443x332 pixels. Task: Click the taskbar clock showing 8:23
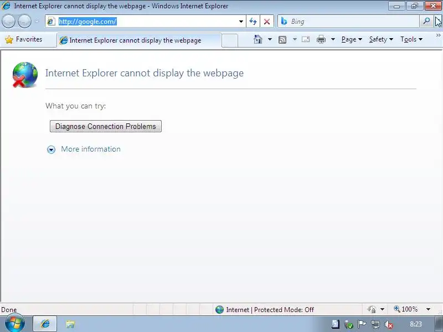pos(416,324)
